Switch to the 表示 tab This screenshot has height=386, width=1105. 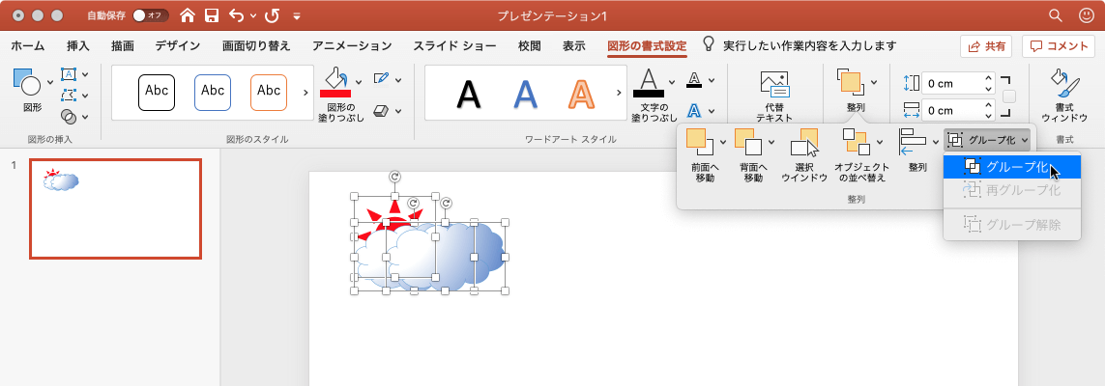pos(573,46)
